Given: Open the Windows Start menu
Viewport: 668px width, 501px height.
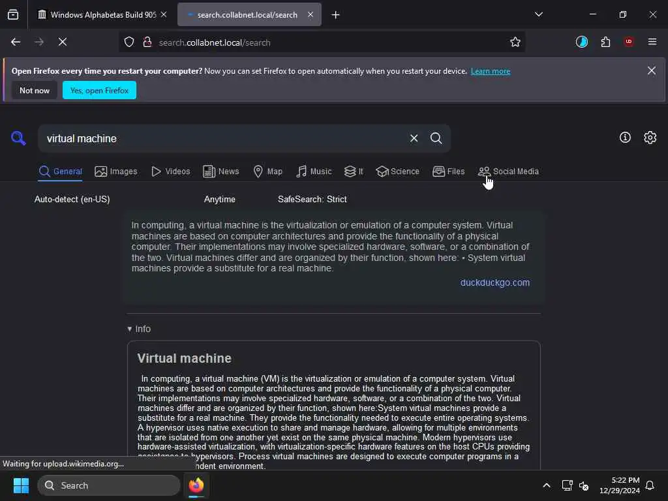Looking at the screenshot, I should coord(21,485).
